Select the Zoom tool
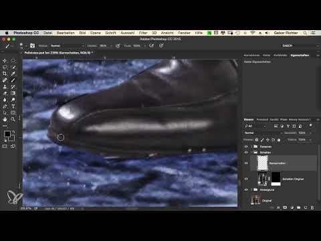 click(x=13, y=119)
